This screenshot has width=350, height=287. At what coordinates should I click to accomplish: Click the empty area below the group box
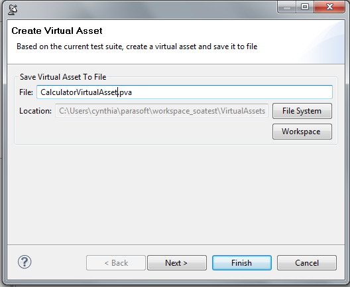[x=176, y=195]
